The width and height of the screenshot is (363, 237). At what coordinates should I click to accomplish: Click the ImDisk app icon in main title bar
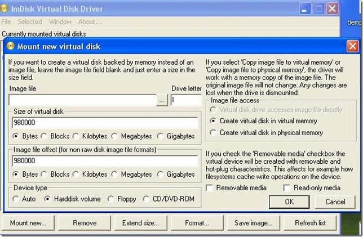tap(4, 8)
